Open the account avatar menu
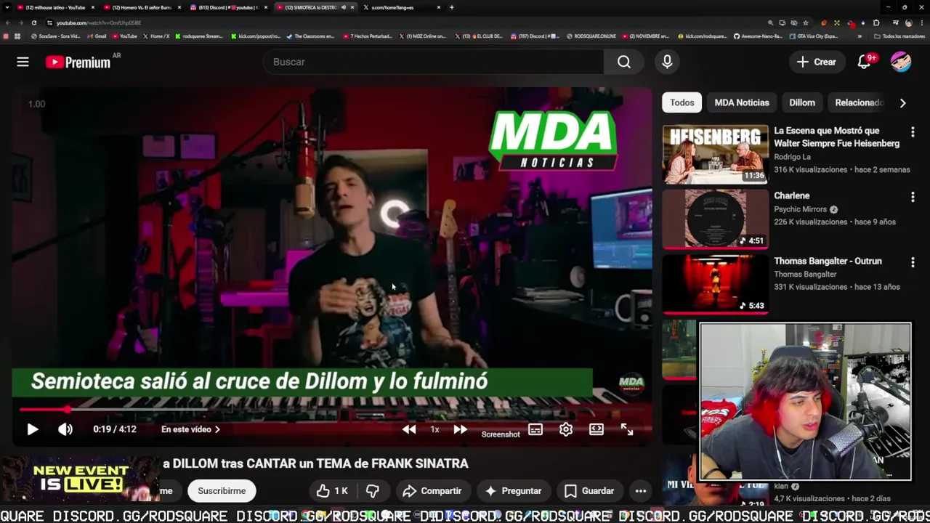 pos(901,62)
